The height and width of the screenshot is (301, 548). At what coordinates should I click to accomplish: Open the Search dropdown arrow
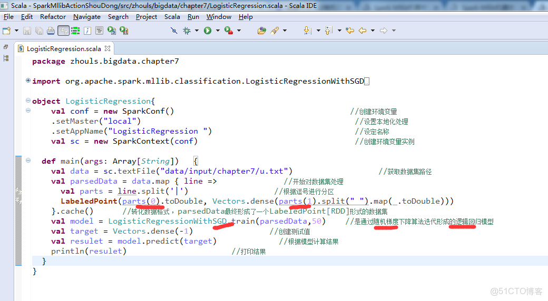(x=285, y=31)
